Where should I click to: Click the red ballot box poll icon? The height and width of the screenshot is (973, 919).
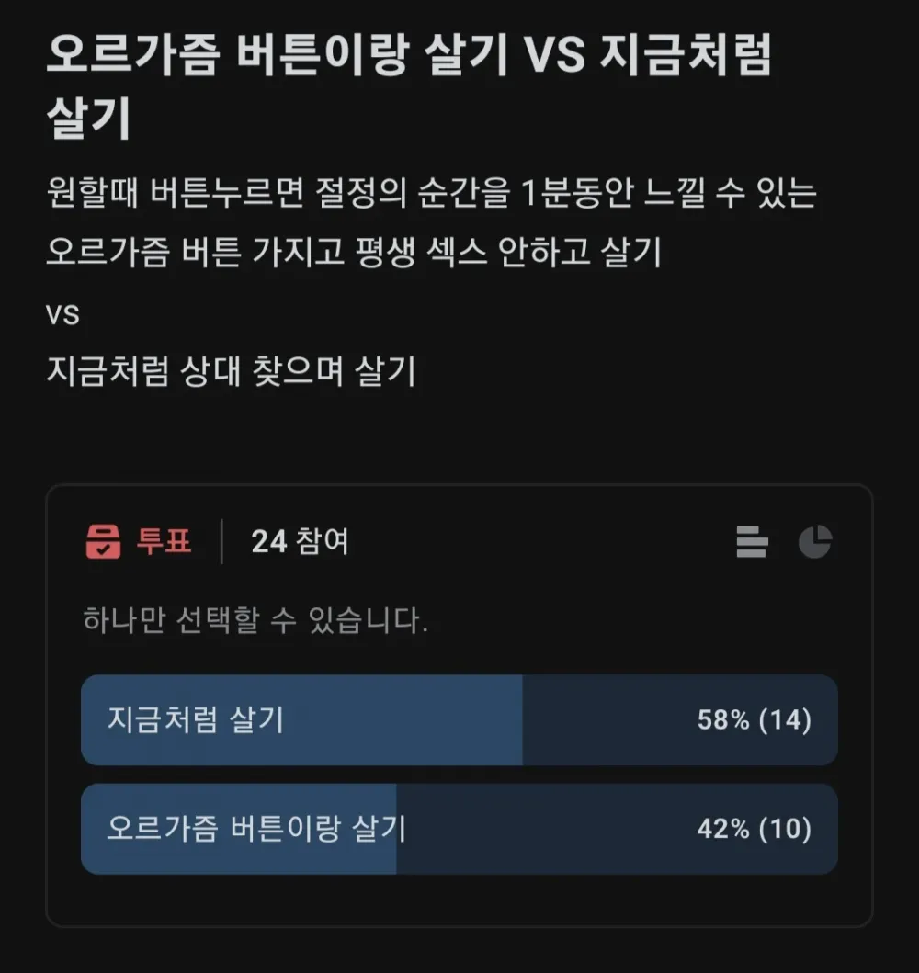point(103,542)
